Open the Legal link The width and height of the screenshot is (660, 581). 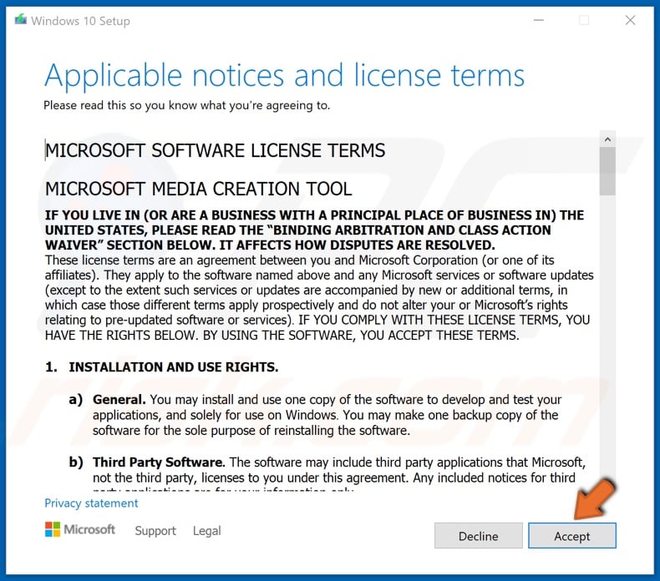[x=206, y=531]
